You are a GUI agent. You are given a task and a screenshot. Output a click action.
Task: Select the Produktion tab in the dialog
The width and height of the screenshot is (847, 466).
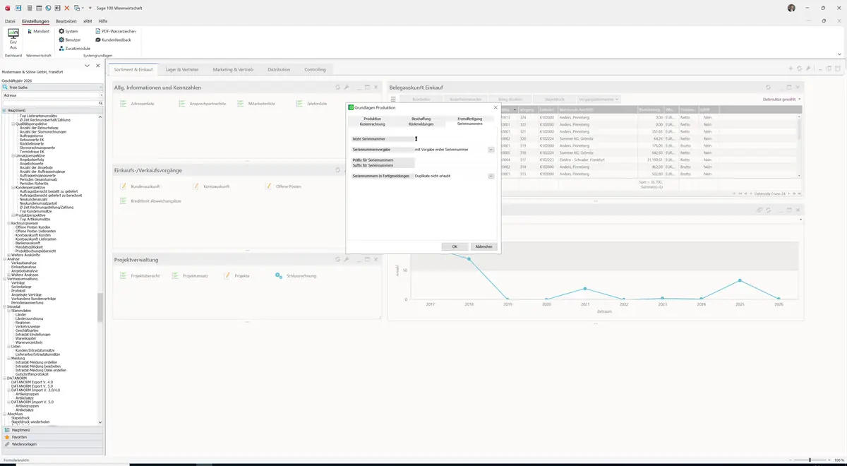(373, 119)
